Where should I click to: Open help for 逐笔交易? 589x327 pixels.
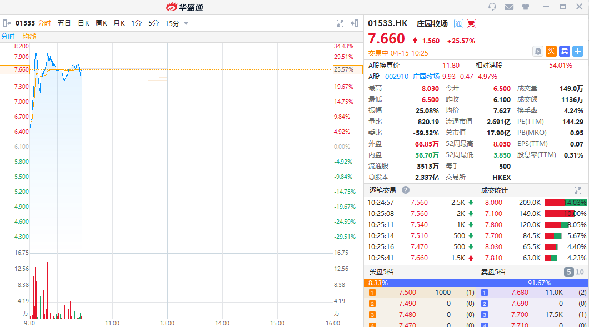(406, 190)
